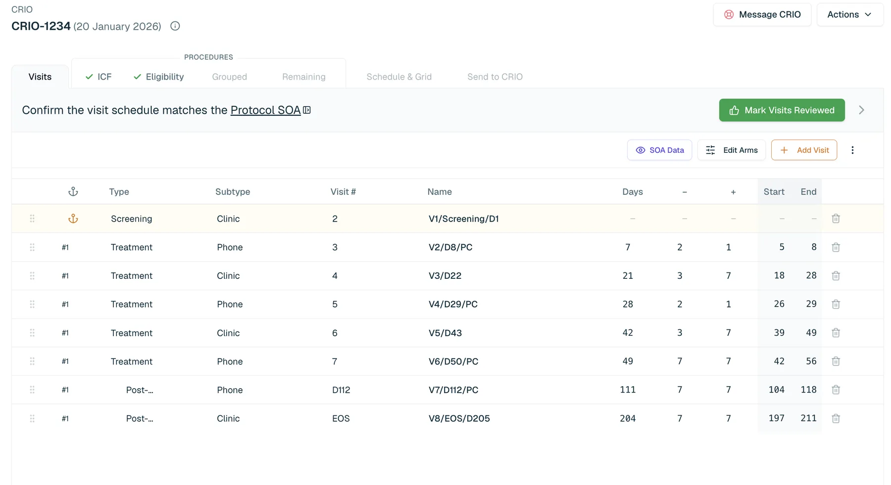Open the Grouped procedures tab

click(x=230, y=77)
